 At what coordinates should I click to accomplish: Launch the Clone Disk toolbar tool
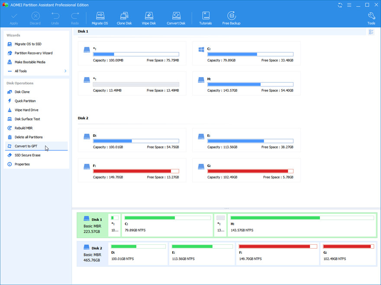click(x=124, y=18)
